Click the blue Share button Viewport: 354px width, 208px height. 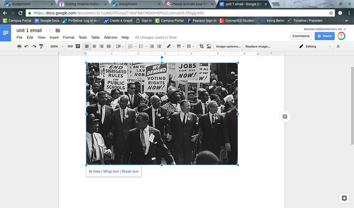pyautogui.click(x=325, y=36)
